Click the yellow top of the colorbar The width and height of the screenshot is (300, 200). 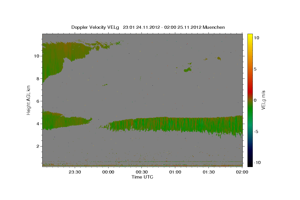tap(250, 36)
